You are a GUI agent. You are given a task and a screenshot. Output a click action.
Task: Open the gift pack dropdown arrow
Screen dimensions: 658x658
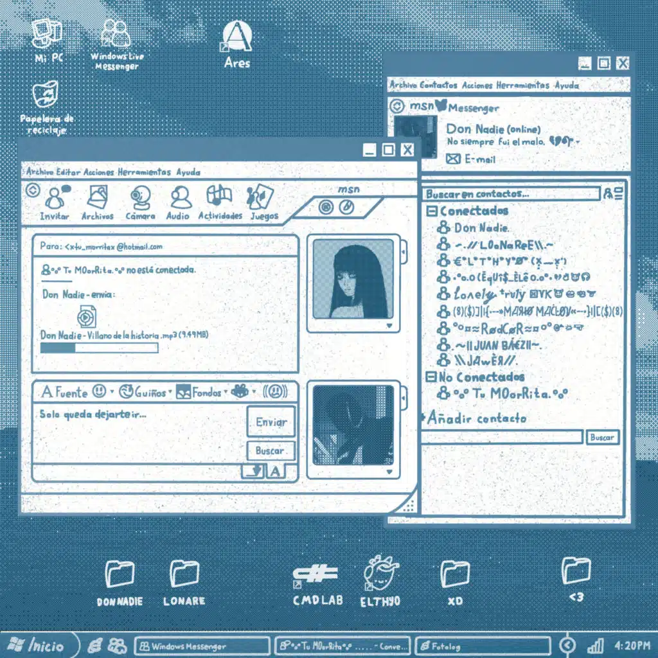254,391
